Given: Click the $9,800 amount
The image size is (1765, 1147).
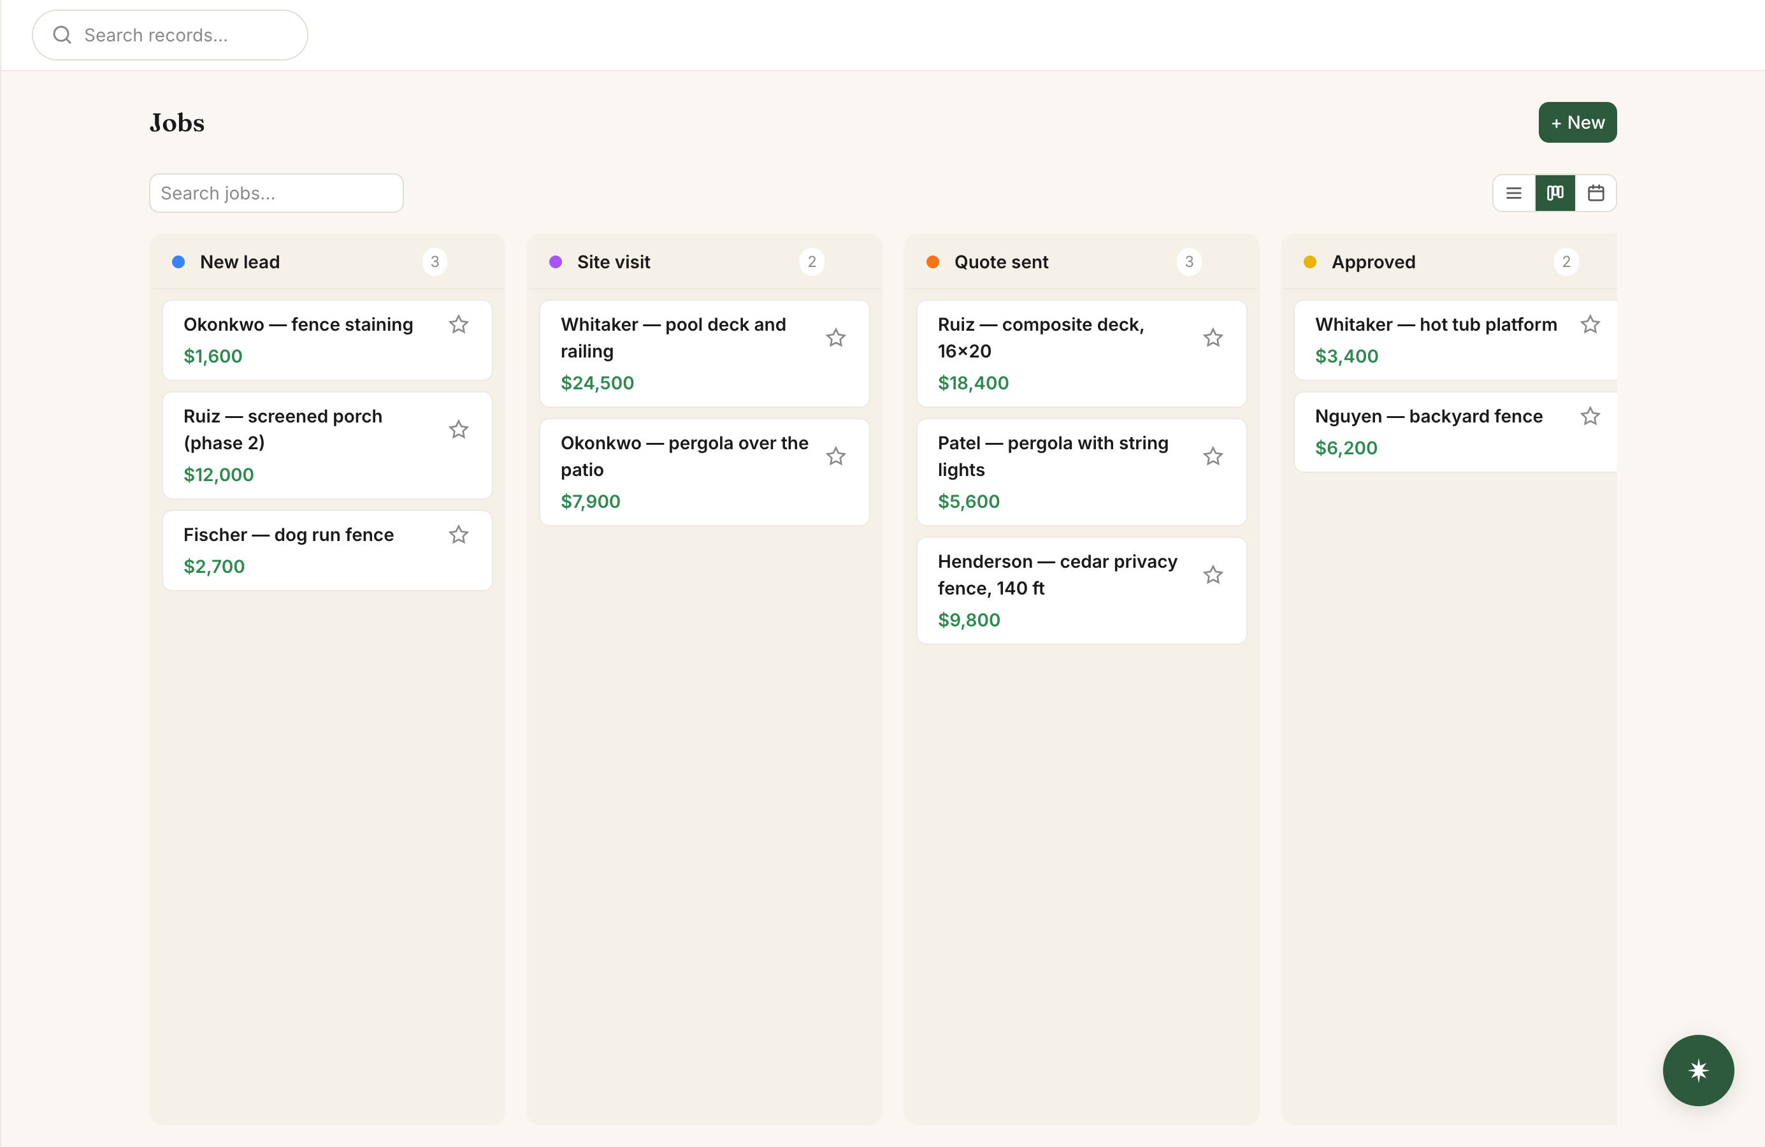Looking at the screenshot, I should click(969, 621).
